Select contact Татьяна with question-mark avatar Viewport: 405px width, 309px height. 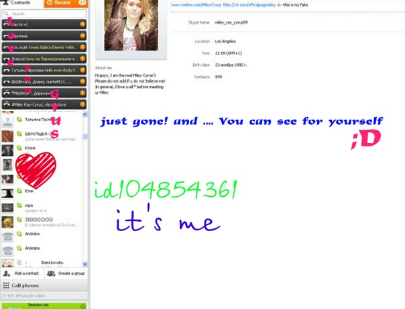point(42,122)
